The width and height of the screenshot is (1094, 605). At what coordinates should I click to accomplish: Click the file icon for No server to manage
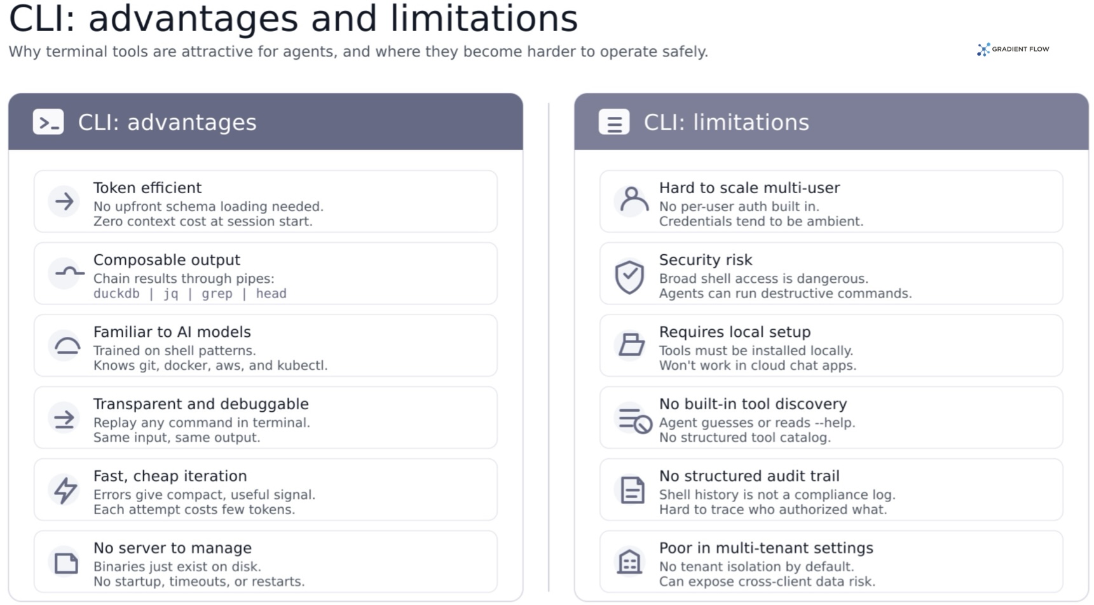(66, 562)
